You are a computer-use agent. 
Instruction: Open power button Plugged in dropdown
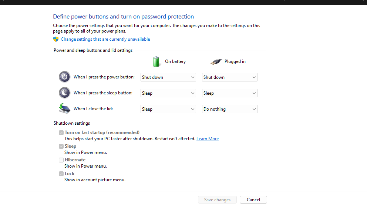[x=230, y=77]
